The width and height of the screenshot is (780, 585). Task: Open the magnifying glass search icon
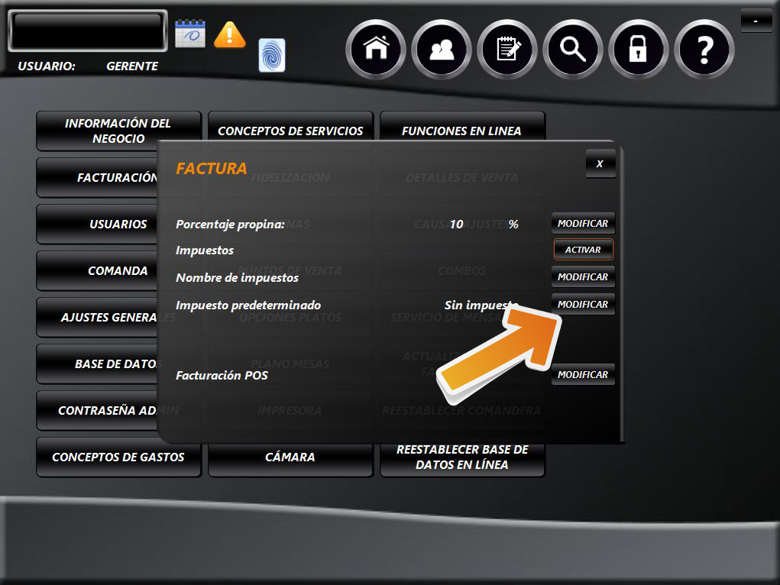pyautogui.click(x=572, y=50)
